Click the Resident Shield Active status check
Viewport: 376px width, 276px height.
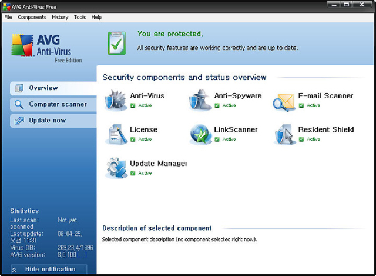click(301, 139)
